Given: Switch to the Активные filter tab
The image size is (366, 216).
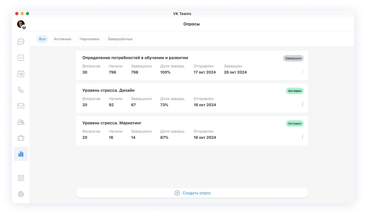Looking at the screenshot, I should click(63, 39).
